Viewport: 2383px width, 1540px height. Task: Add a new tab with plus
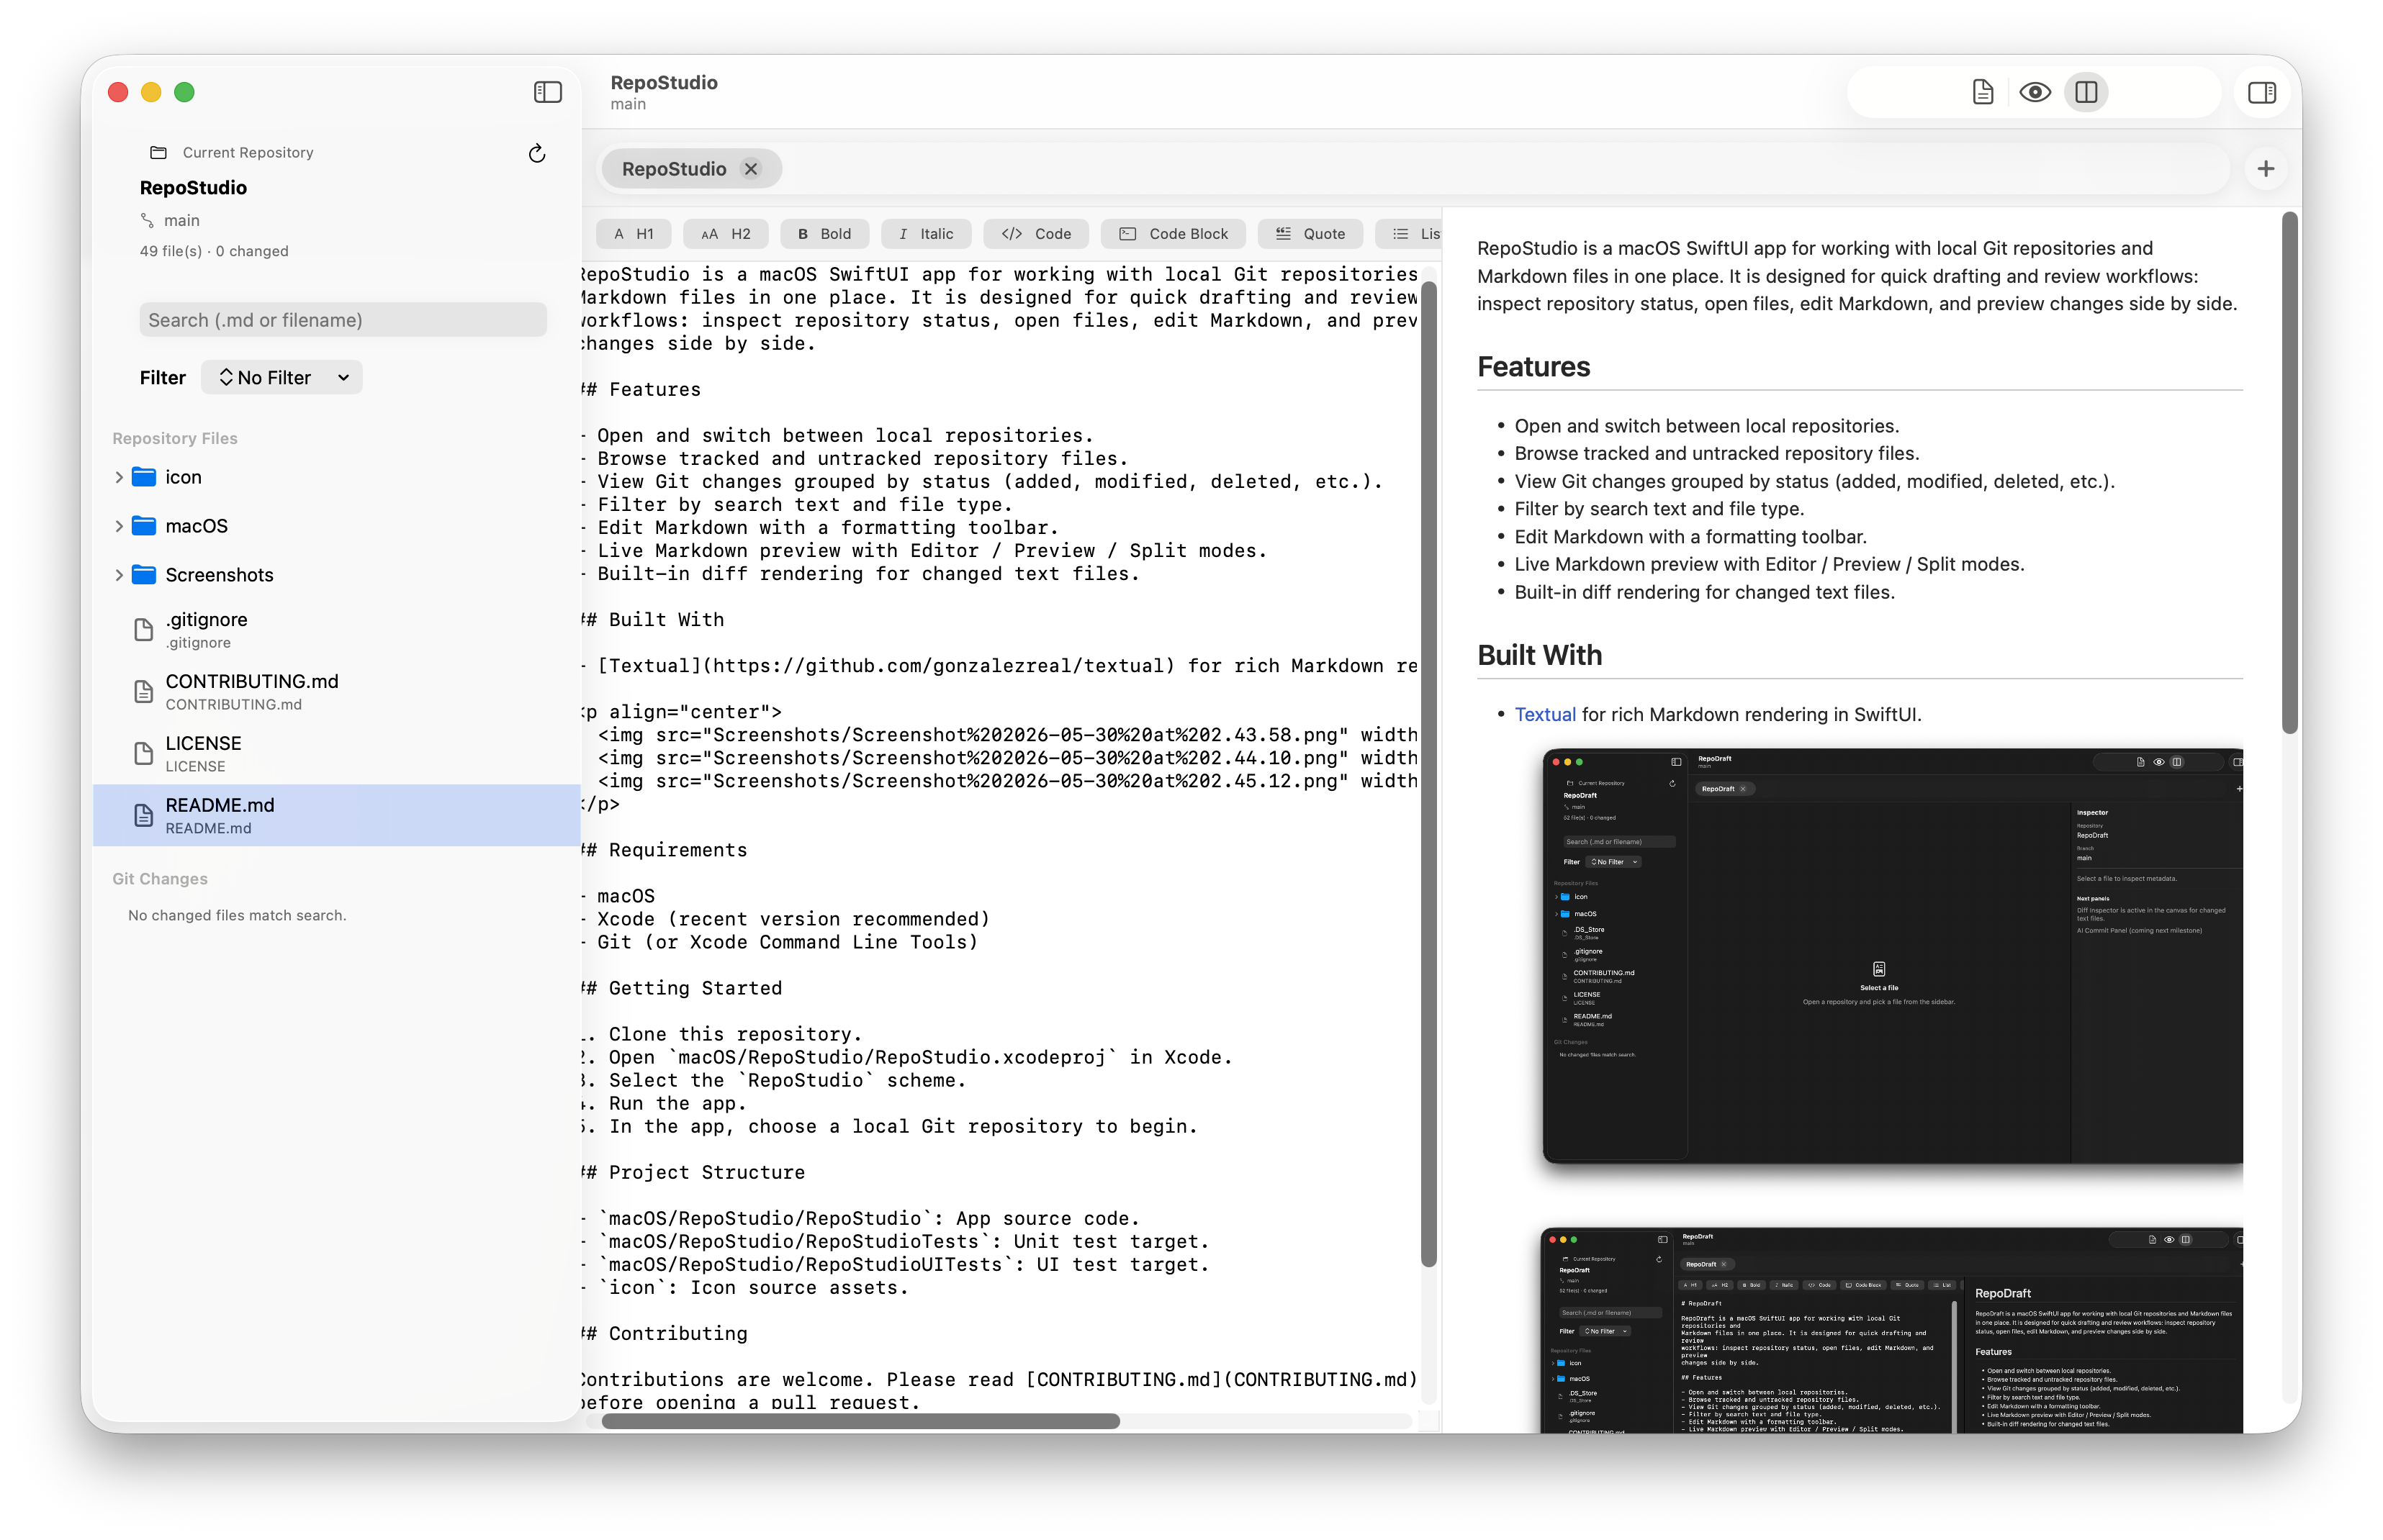tap(2265, 169)
